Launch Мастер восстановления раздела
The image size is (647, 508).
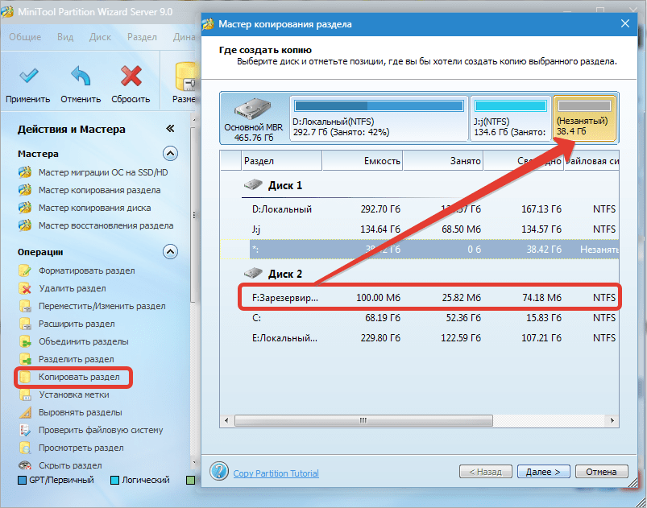[x=106, y=225]
